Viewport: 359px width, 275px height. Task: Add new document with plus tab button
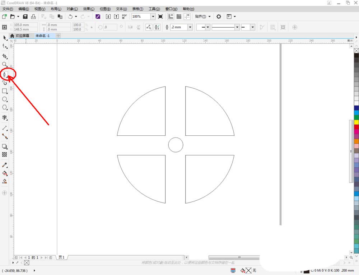(58, 36)
